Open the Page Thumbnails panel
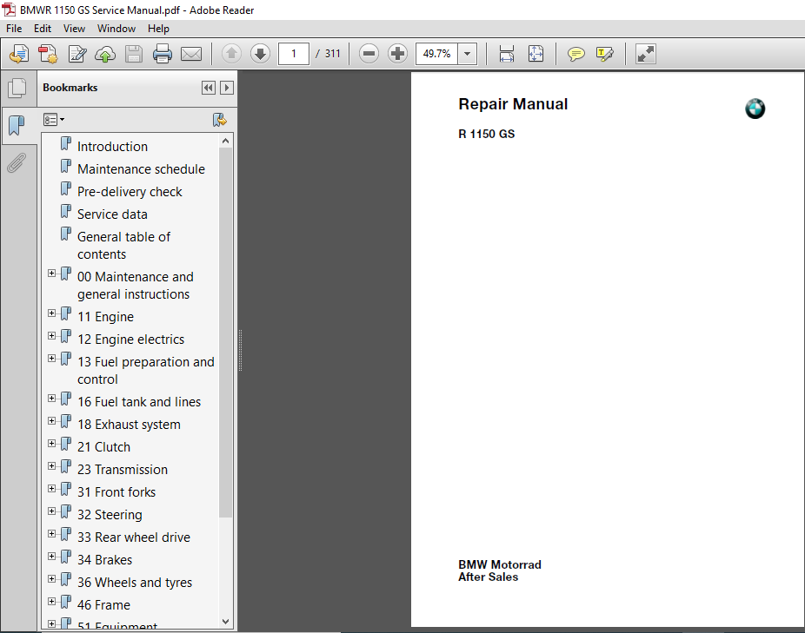Screen dimensions: 805x633 pos(17,88)
